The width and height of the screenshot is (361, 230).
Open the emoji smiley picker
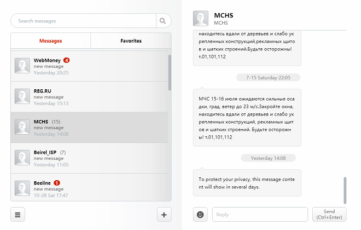(200, 215)
